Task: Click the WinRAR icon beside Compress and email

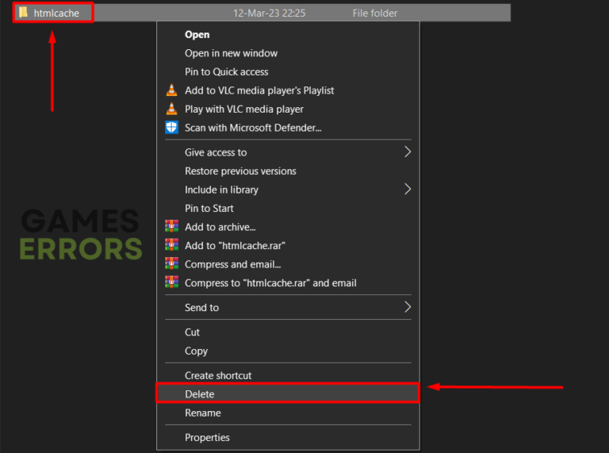Action: coord(171,264)
